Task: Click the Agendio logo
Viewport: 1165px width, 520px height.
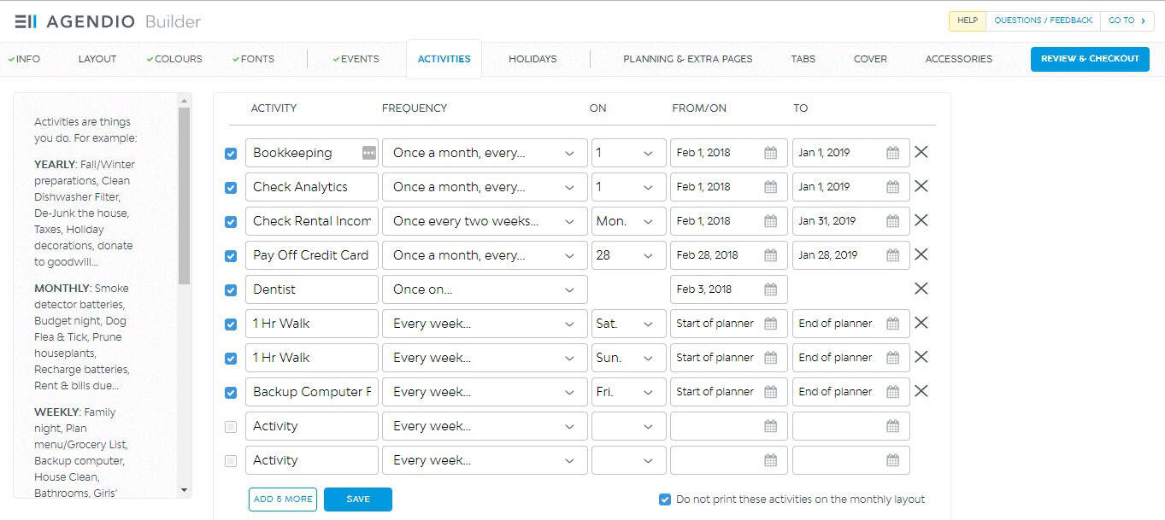Action: [x=108, y=21]
